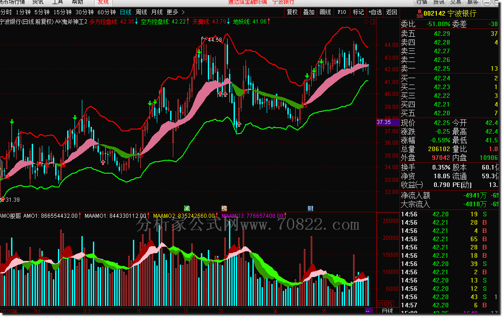The image size is (503, 317).
Task: Click the 标记 mark button
Action: (x=358, y=12)
